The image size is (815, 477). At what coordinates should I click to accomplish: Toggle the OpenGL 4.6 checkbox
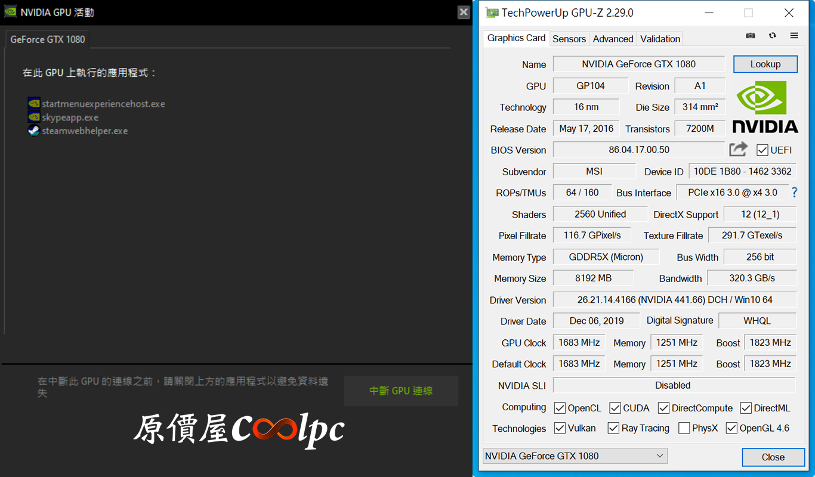731,428
